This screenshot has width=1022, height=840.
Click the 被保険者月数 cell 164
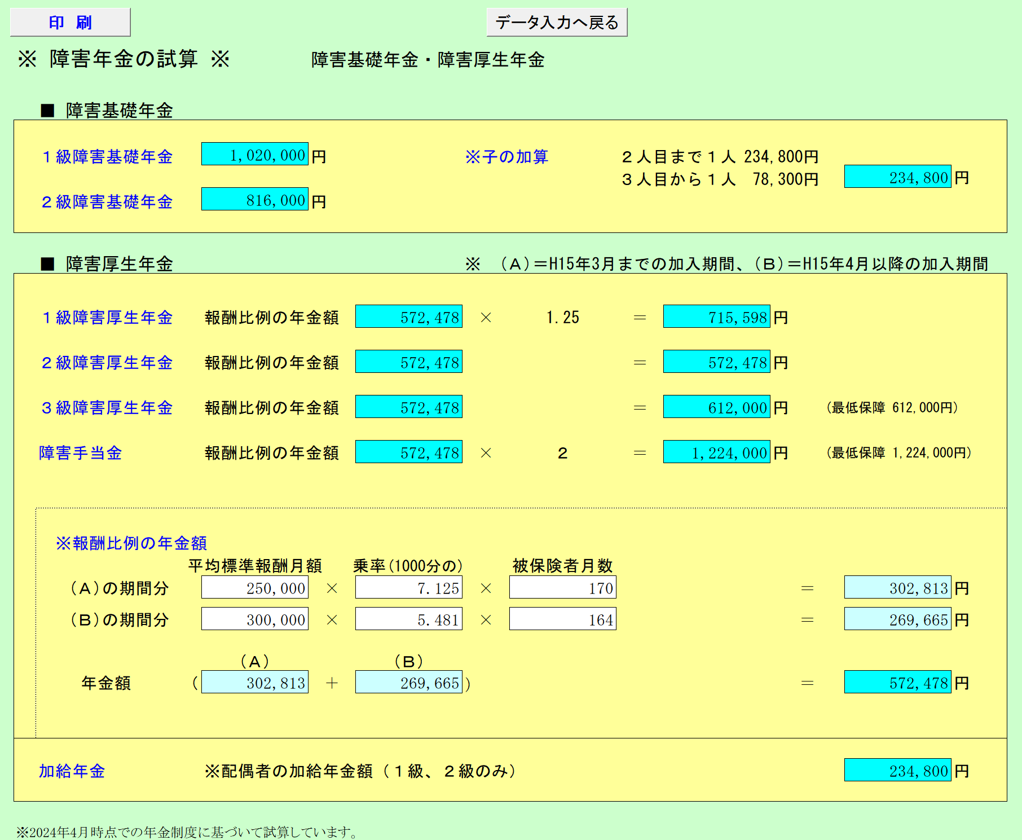(x=563, y=619)
